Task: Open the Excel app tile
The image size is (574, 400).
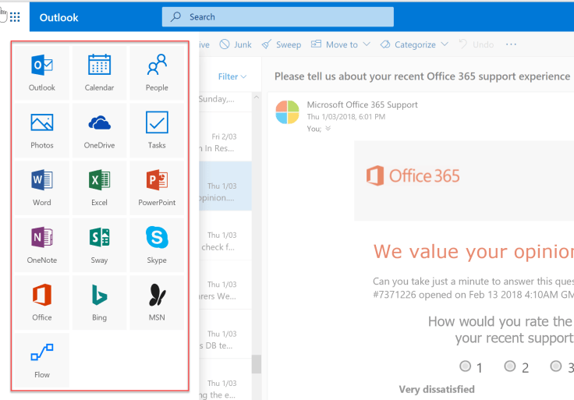Action: pyautogui.click(x=99, y=188)
